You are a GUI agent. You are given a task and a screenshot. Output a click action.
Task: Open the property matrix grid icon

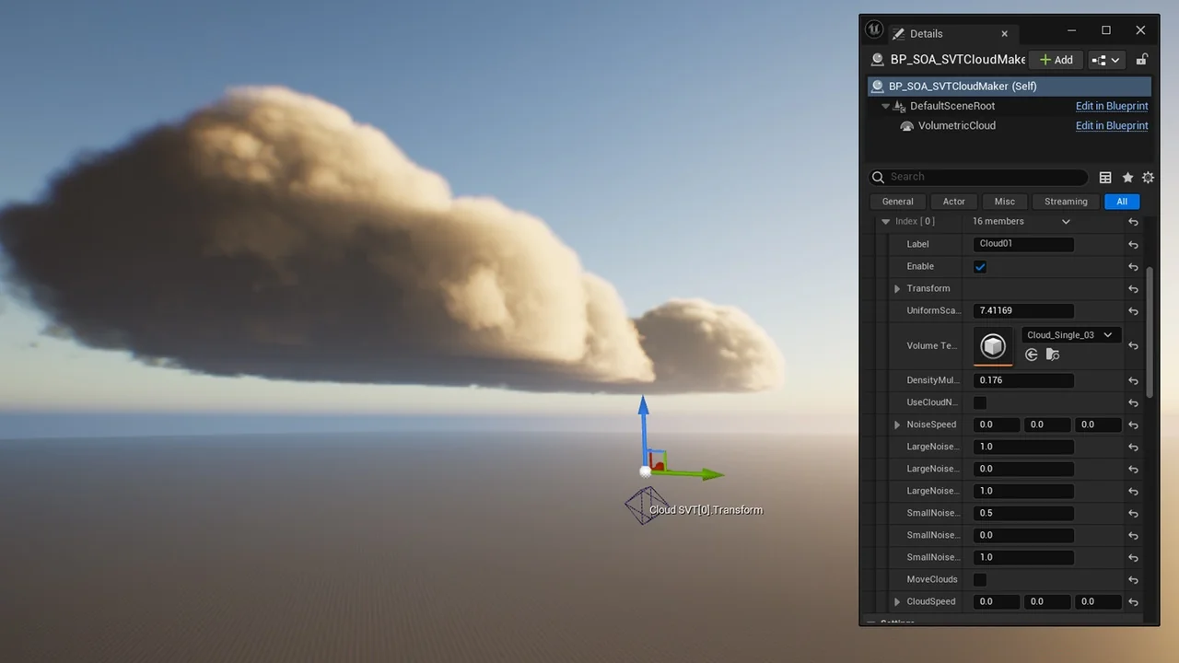point(1105,177)
